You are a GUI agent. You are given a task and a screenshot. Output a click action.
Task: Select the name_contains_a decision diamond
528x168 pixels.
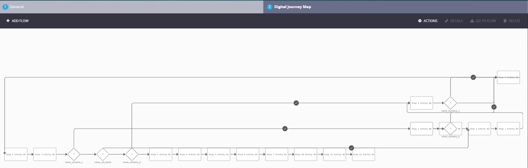coord(450,129)
